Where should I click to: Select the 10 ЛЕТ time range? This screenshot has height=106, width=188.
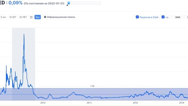(13, 17)
